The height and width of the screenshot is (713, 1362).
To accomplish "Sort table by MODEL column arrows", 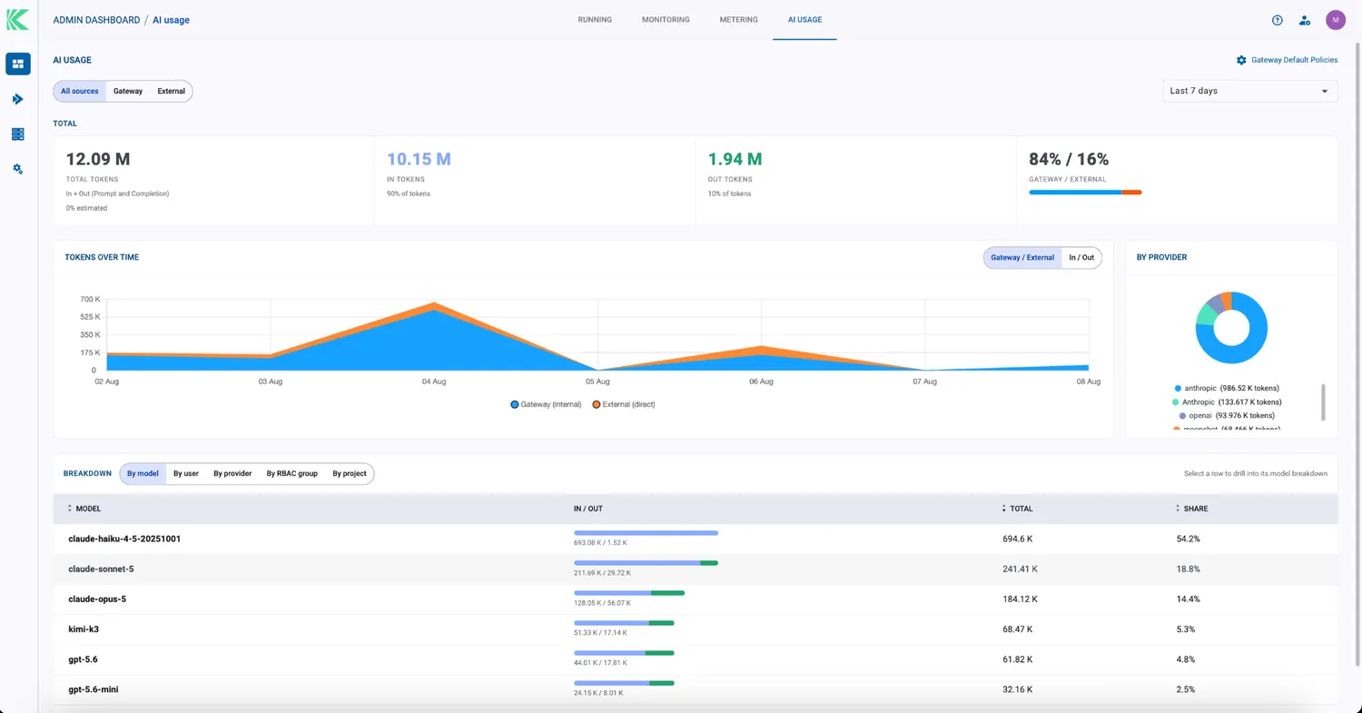I will point(70,509).
